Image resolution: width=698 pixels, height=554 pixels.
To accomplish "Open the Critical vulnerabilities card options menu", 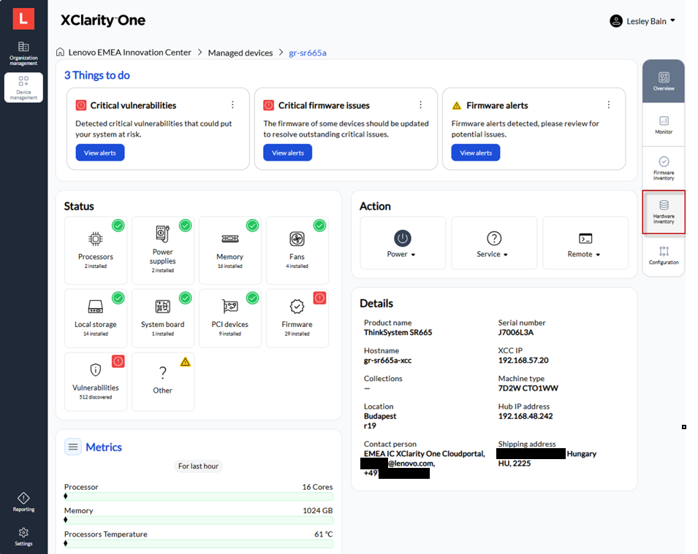I will (232, 105).
